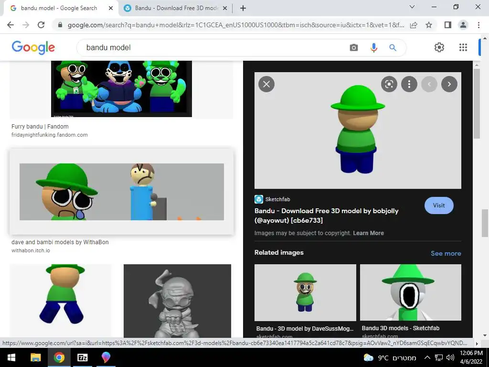Screen dimensions: 489x367
Task: Open network status in the tray
Action: tap(439, 357)
